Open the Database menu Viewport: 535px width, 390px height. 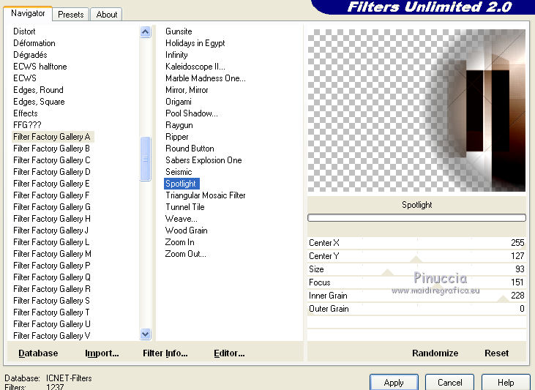coord(38,353)
